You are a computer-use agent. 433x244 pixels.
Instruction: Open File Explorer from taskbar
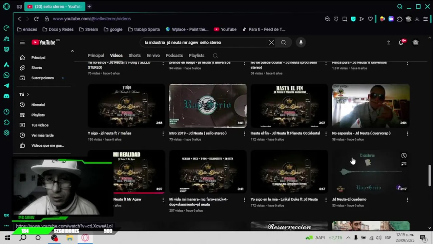(69, 238)
